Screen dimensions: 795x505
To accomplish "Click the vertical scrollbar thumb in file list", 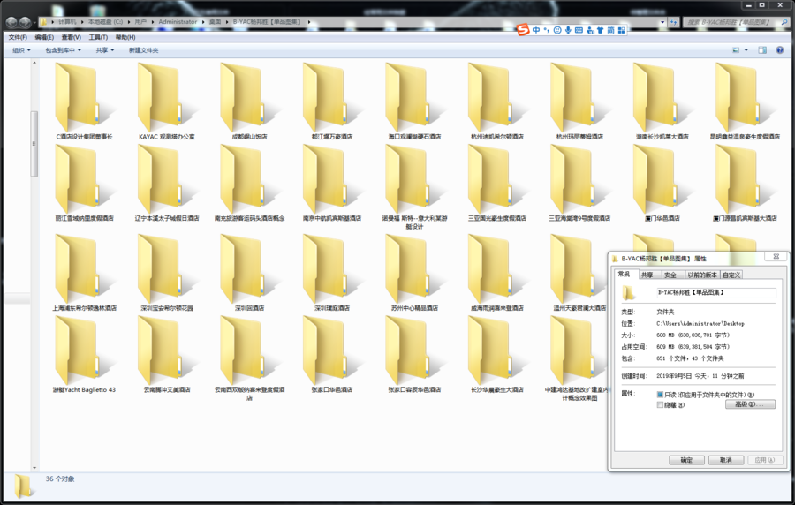I will coord(34,143).
